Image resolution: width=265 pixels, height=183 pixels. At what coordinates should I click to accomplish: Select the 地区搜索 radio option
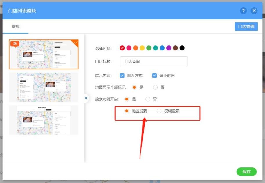coord(127,111)
